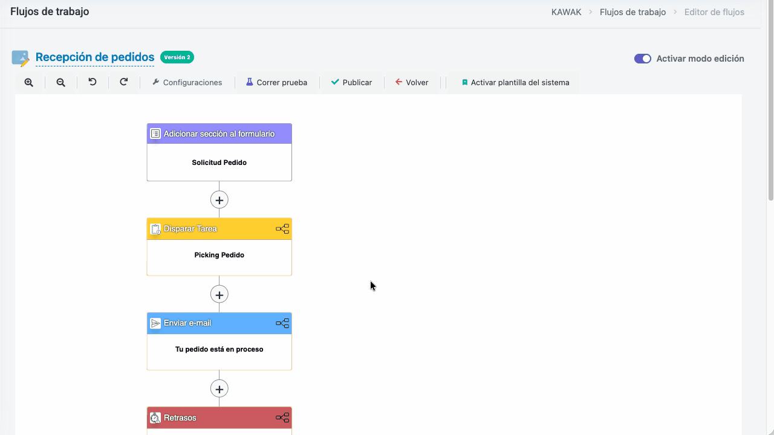
Task: Click Tu pedido está en proceso text
Action: click(219, 349)
